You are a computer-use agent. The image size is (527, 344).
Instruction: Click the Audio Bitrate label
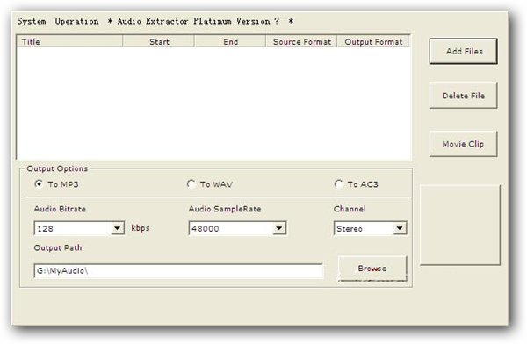tap(60, 209)
